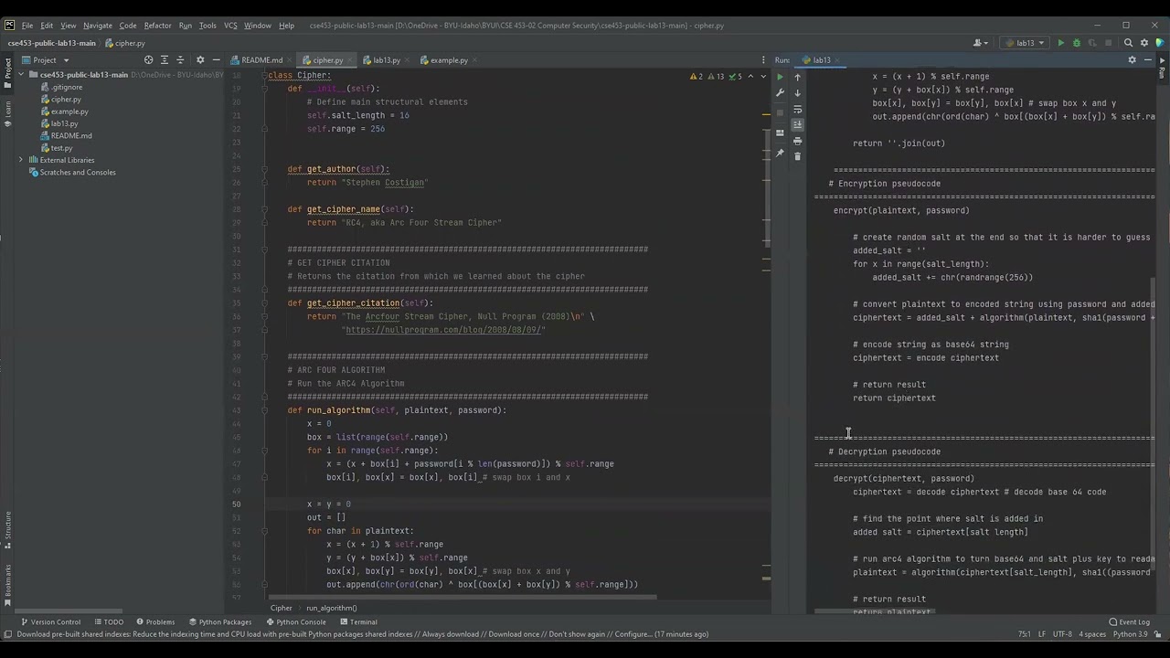1170x658 pixels.
Task: Open TODO tool window
Action: coord(108,621)
